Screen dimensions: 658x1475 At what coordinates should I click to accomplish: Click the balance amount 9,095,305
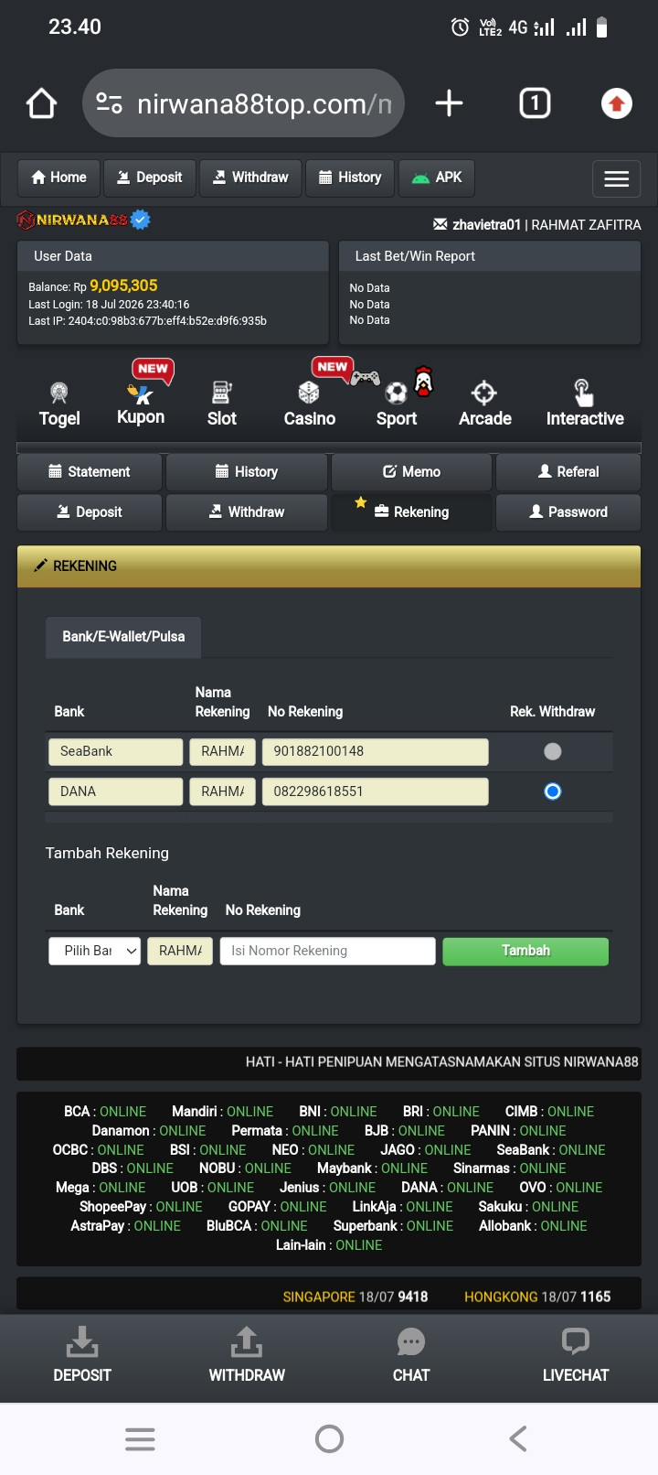[x=123, y=285]
